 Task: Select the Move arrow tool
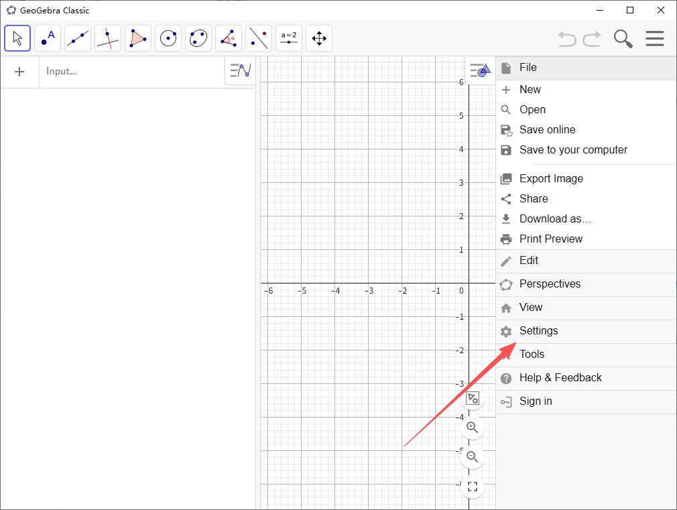tap(17, 38)
